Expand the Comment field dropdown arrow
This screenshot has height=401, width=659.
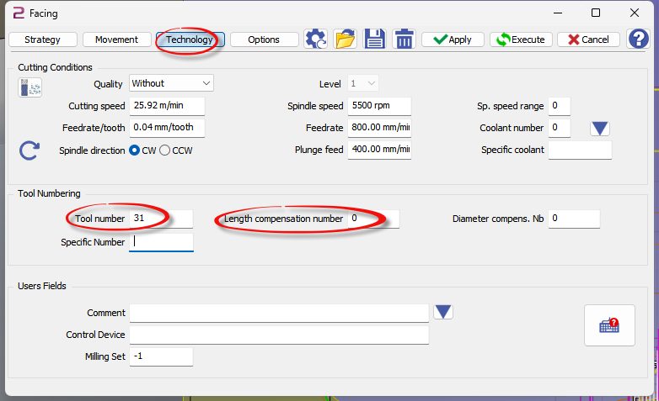point(443,312)
